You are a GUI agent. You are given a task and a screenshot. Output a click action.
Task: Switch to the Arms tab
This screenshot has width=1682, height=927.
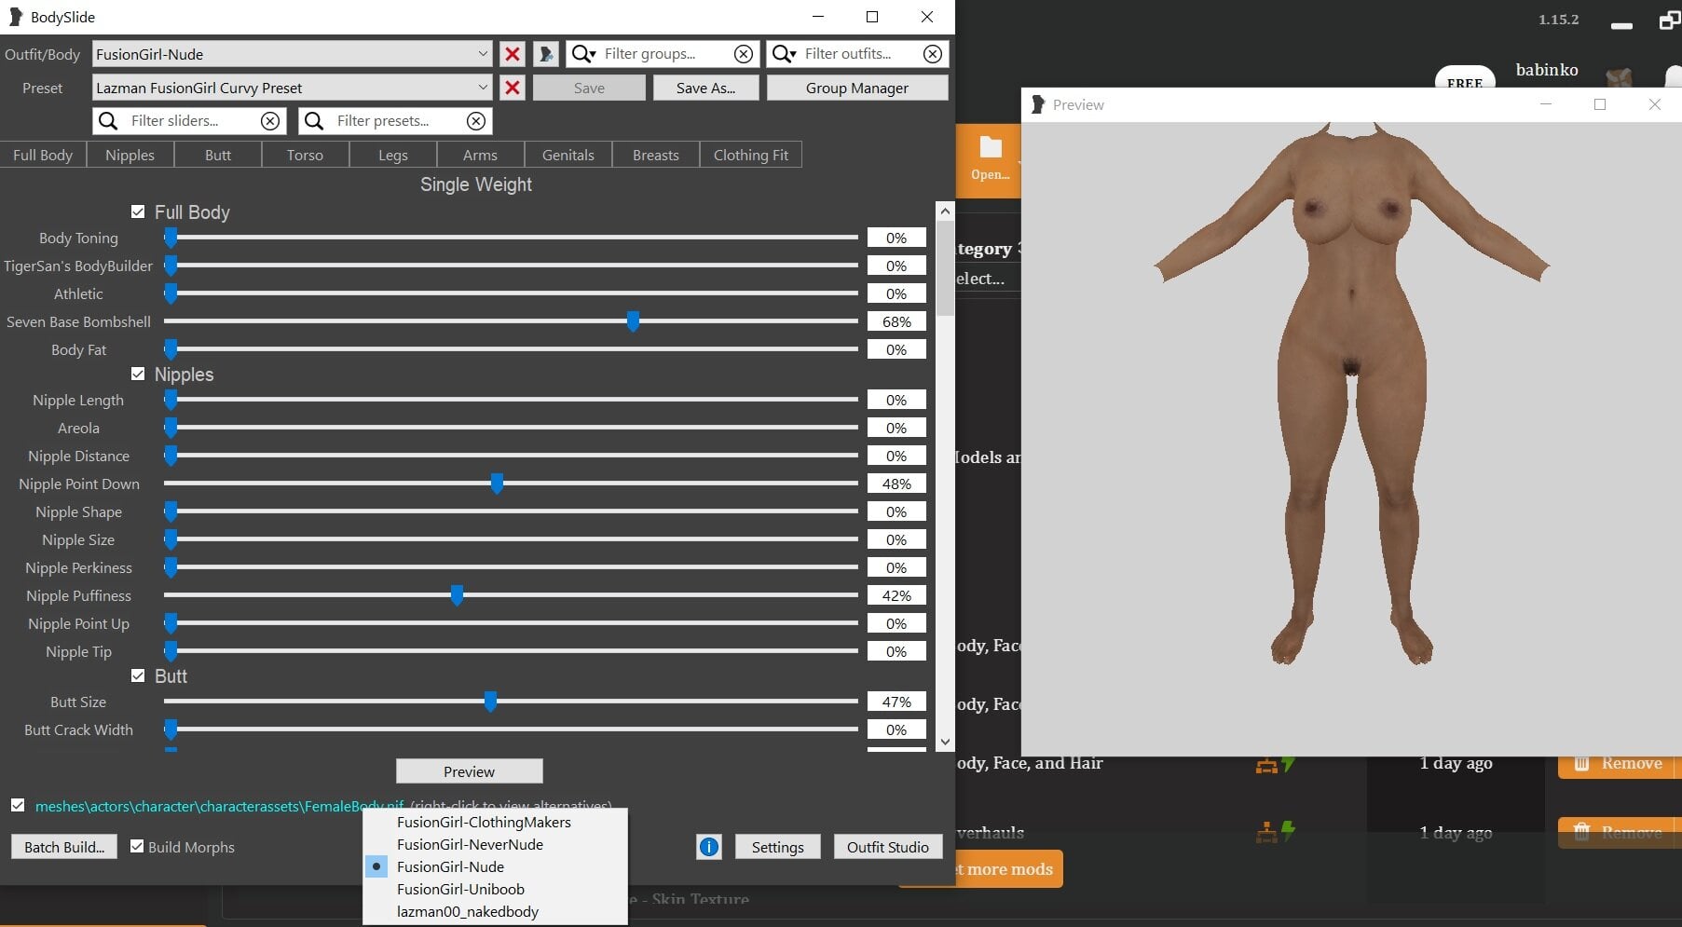481,155
